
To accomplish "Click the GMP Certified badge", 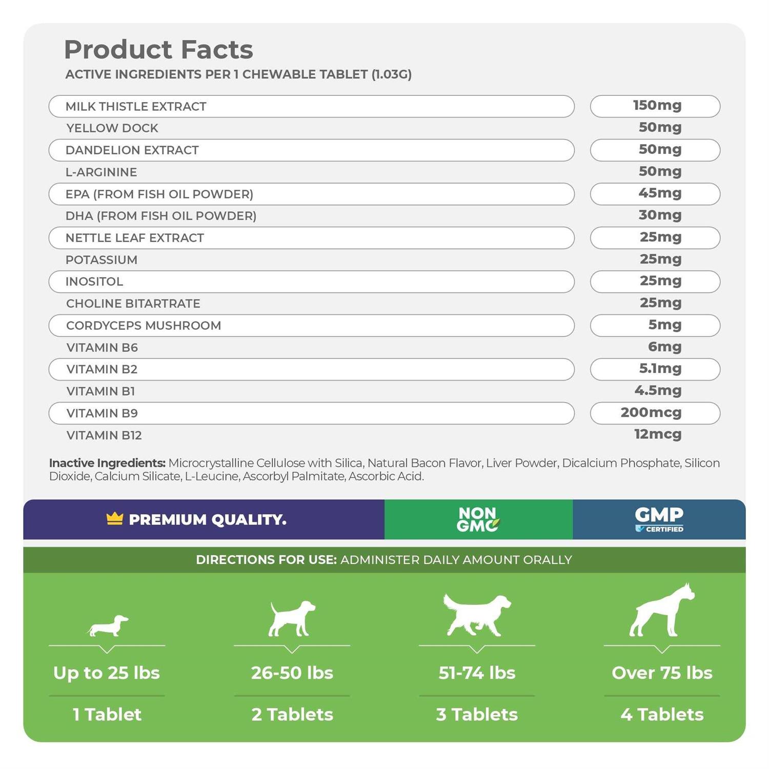I will [x=659, y=519].
